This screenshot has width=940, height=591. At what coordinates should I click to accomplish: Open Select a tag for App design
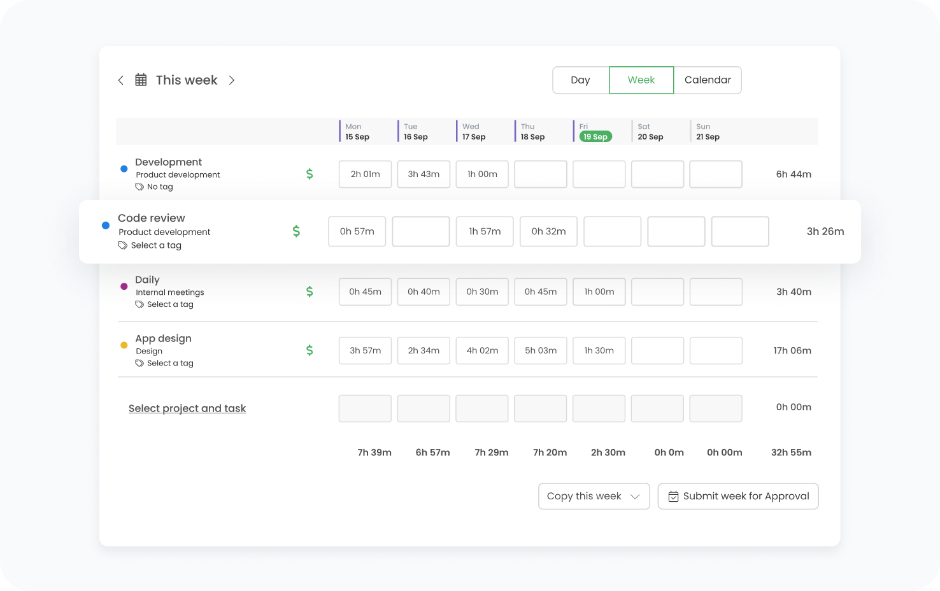tap(170, 363)
